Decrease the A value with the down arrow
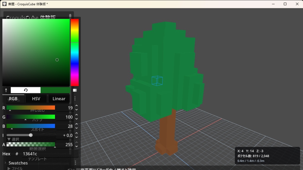The width and height of the screenshot is (303, 170). point(77,146)
